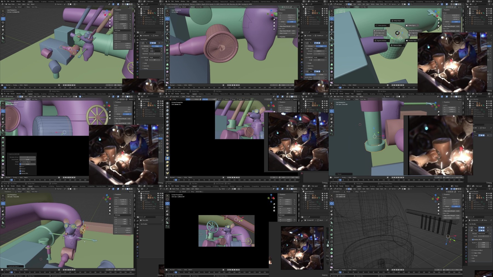Image resolution: width=493 pixels, height=277 pixels.
Task: Enable face select mode in Loop Cut frame
Action: pos(22,96)
